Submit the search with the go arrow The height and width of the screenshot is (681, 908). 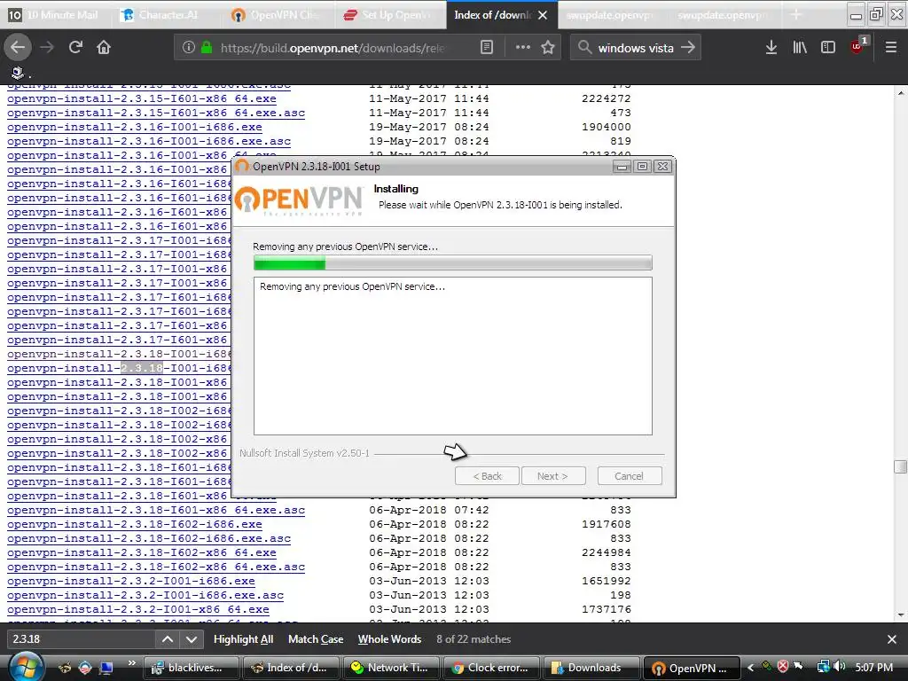[688, 47]
